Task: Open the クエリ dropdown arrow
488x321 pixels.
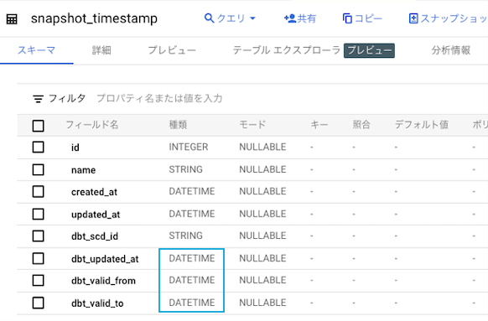Action: pos(252,18)
